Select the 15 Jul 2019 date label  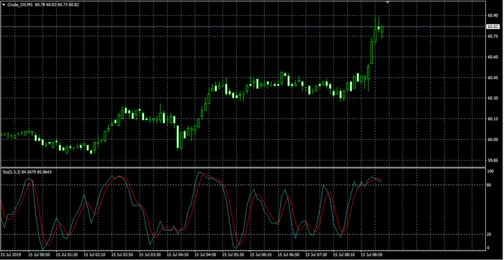tap(11, 254)
